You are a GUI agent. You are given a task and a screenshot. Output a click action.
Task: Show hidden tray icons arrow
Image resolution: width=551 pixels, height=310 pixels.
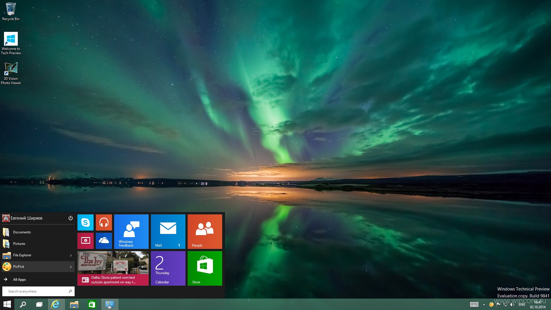click(x=484, y=305)
